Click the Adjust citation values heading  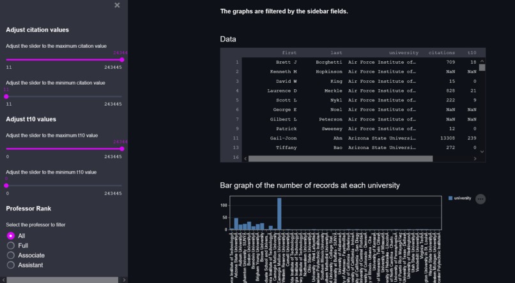click(38, 30)
